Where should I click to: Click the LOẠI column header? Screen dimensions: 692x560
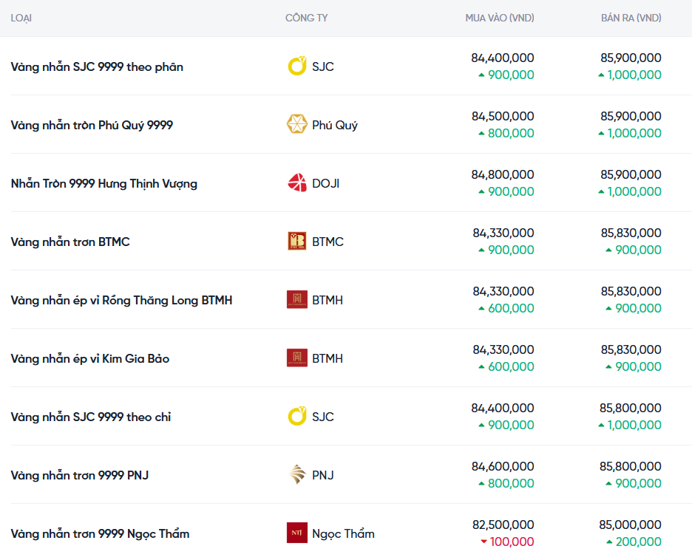pyautogui.click(x=21, y=18)
